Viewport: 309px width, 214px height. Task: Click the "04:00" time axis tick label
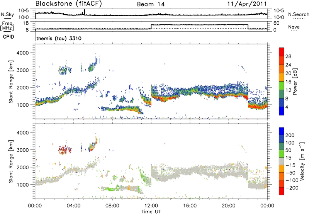pos(73,206)
